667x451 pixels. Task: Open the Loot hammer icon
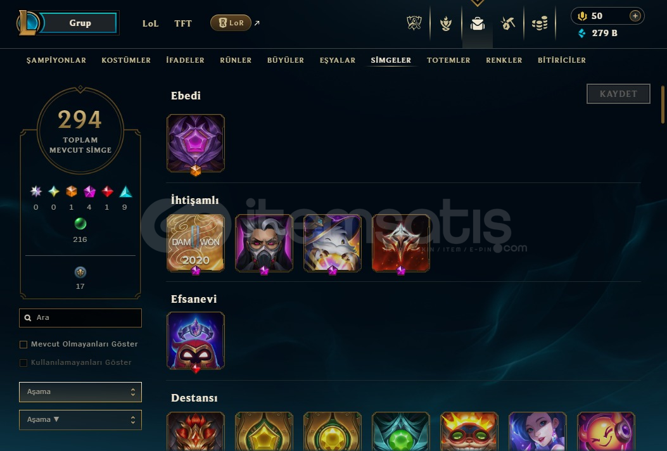click(508, 23)
